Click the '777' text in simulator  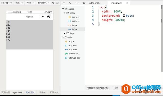[8, 40]
